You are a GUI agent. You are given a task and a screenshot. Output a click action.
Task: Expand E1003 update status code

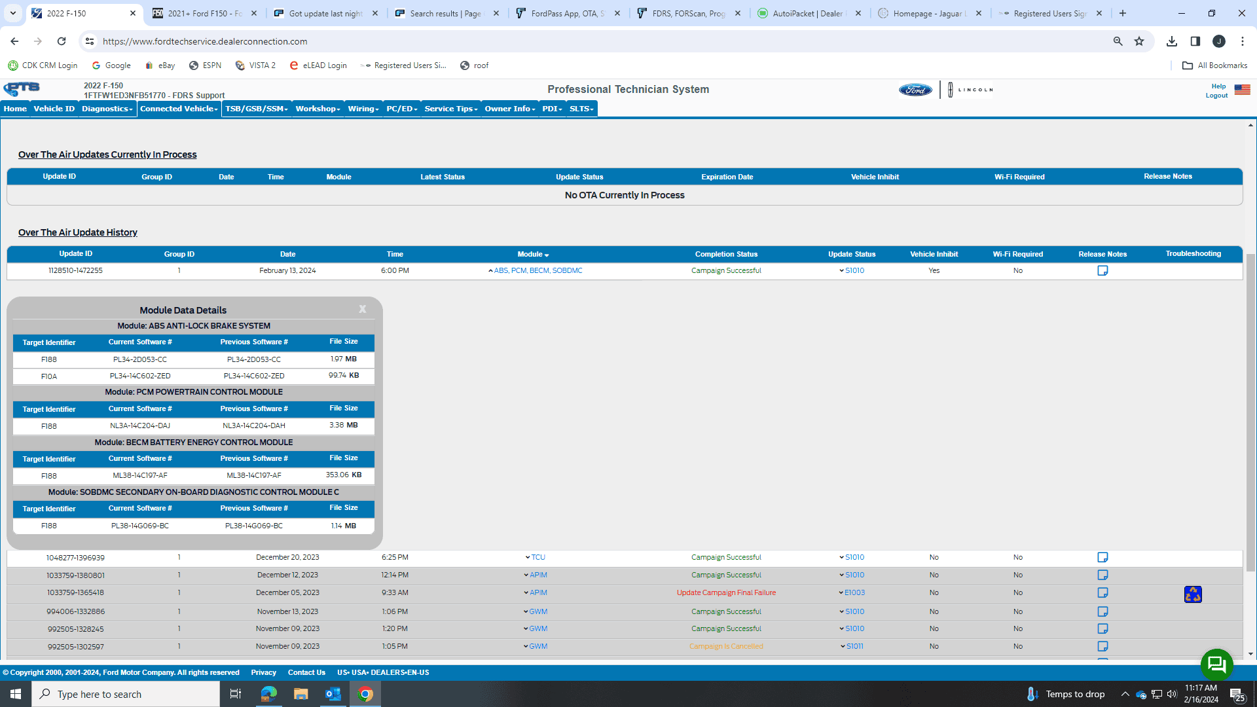point(852,593)
